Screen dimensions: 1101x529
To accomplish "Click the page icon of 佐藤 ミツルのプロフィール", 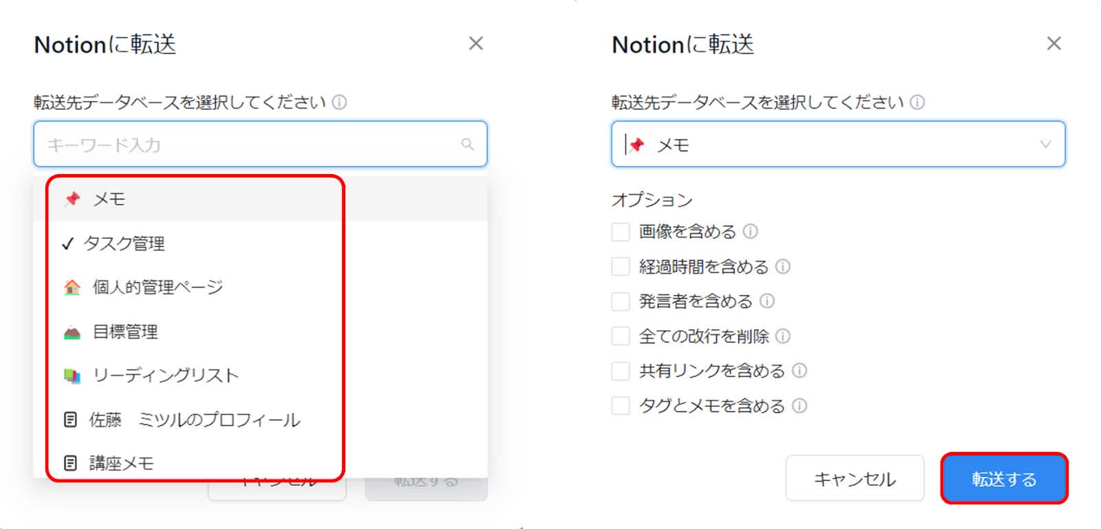I will (x=70, y=420).
